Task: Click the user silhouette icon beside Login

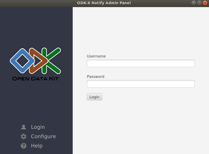Action: 24,127
